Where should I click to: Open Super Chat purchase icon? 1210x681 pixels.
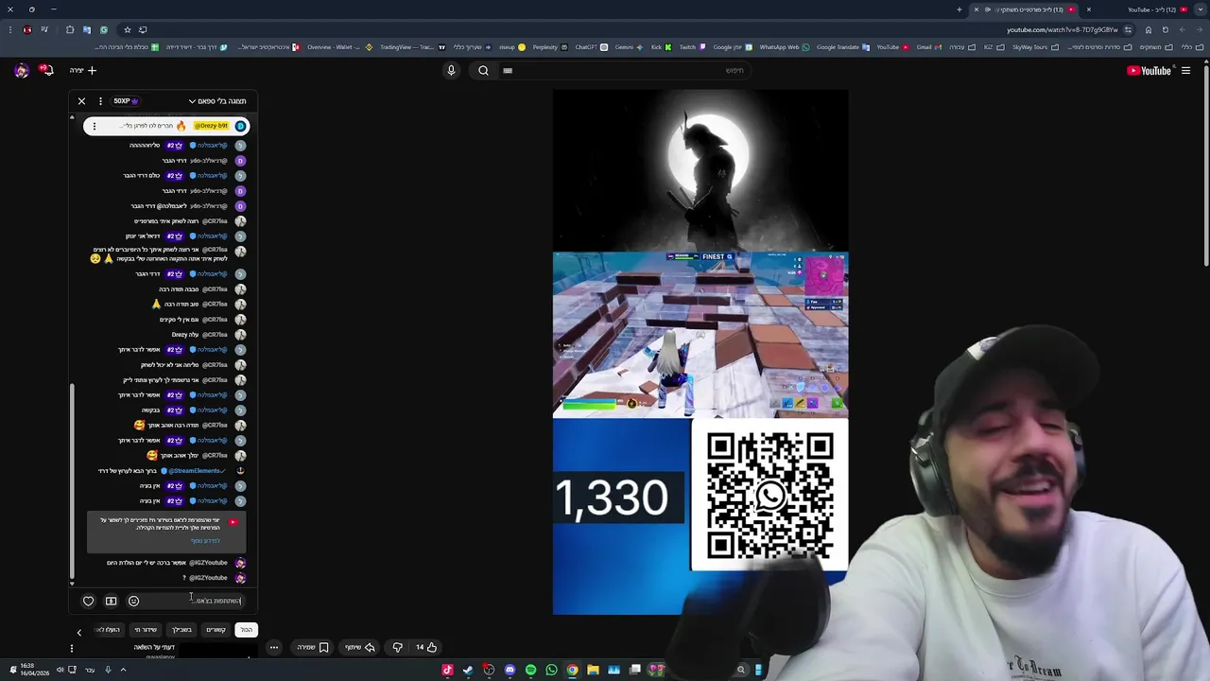(111, 601)
